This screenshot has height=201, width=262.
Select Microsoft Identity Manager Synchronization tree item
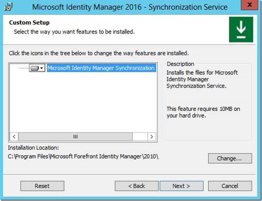click(101, 68)
